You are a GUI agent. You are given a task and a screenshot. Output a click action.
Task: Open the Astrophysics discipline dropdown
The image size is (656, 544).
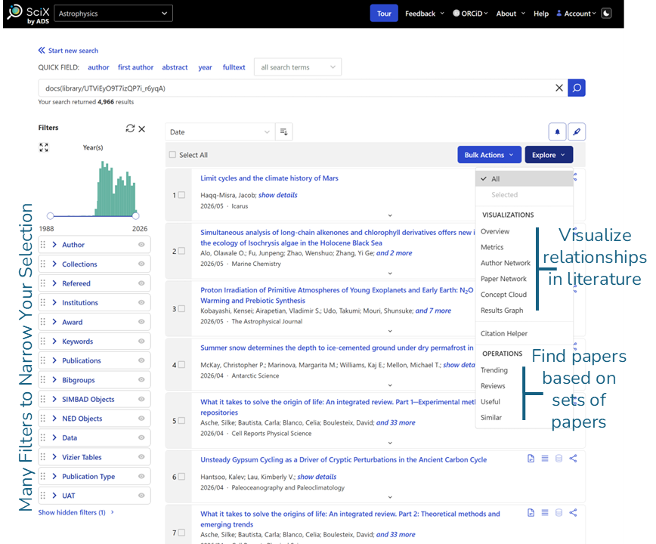(113, 14)
